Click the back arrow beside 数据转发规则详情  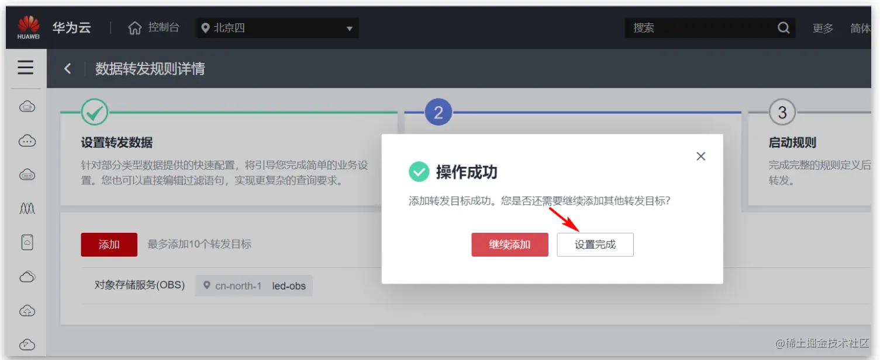coord(67,68)
